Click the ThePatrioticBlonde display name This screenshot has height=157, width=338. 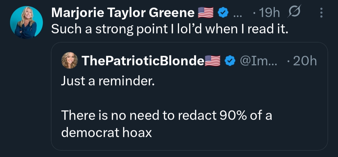click(142, 61)
